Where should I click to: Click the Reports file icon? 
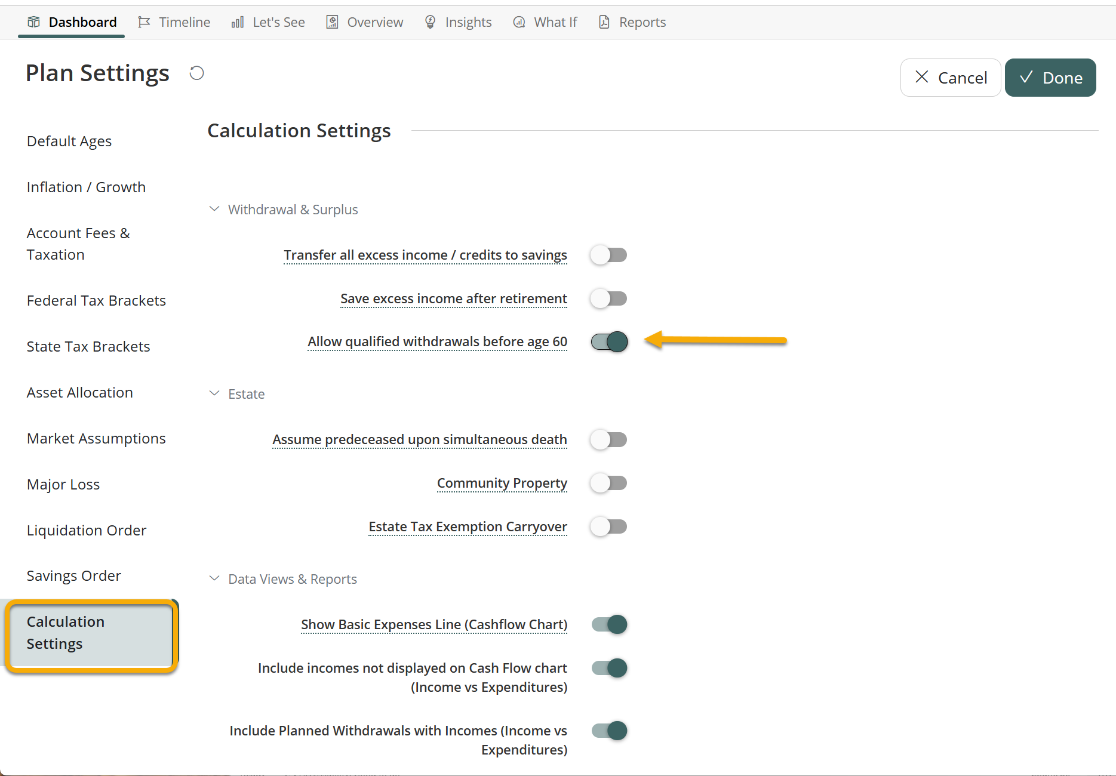pos(604,22)
